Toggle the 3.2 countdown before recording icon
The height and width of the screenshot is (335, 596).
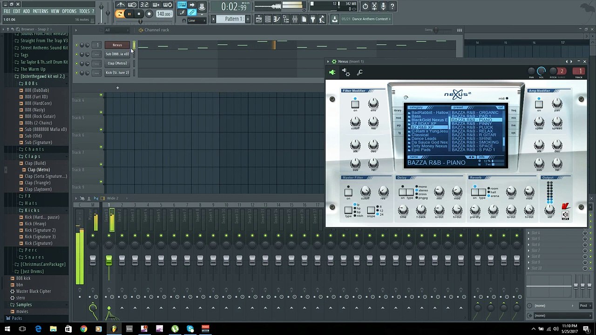[144, 5]
